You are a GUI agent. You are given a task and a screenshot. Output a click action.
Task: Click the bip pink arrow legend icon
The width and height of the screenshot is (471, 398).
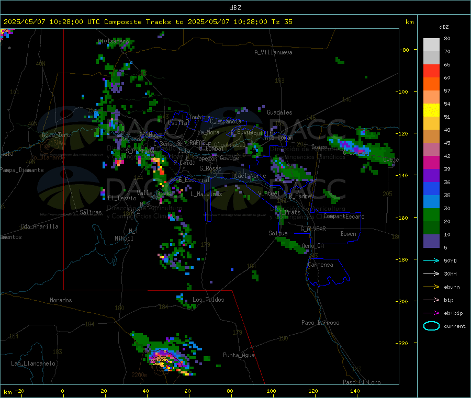(x=431, y=300)
